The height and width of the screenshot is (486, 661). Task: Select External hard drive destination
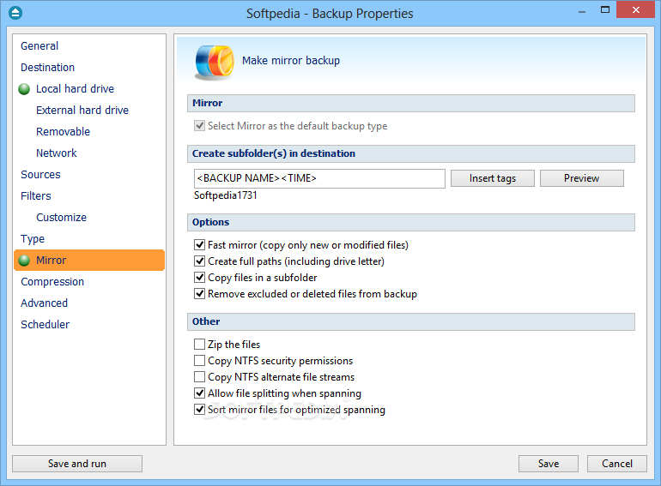click(82, 111)
